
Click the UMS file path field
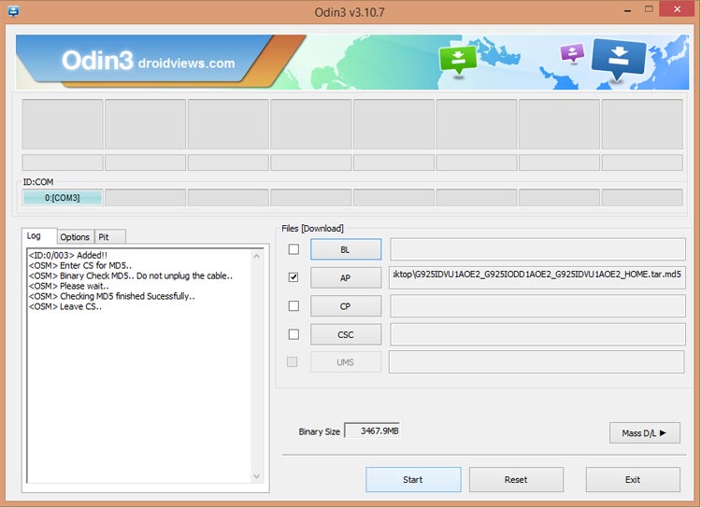click(536, 361)
